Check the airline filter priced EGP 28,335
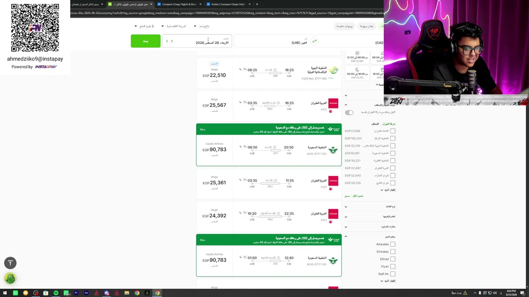 coord(393,183)
